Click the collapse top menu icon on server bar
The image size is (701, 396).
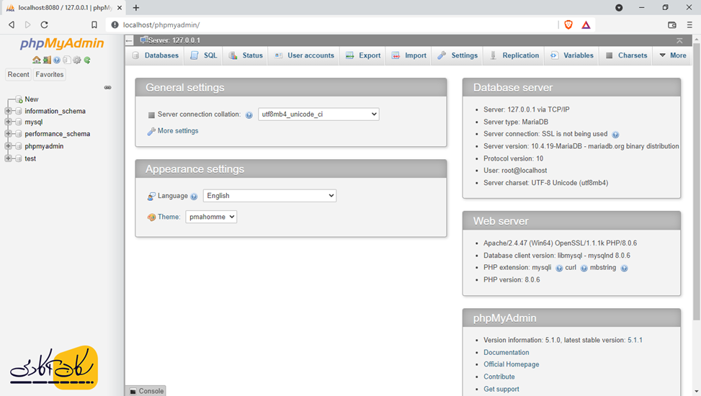pos(679,40)
